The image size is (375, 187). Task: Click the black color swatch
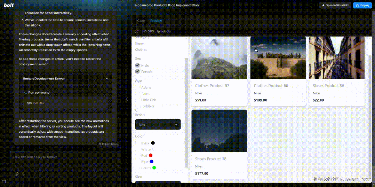coord(153,143)
